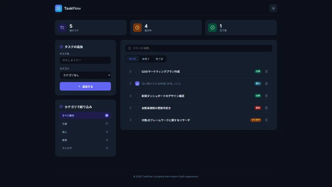Click 仕事 badge on 新規ダッシュボードのデザイン確認
This screenshot has width=332, height=187.
click(258, 96)
